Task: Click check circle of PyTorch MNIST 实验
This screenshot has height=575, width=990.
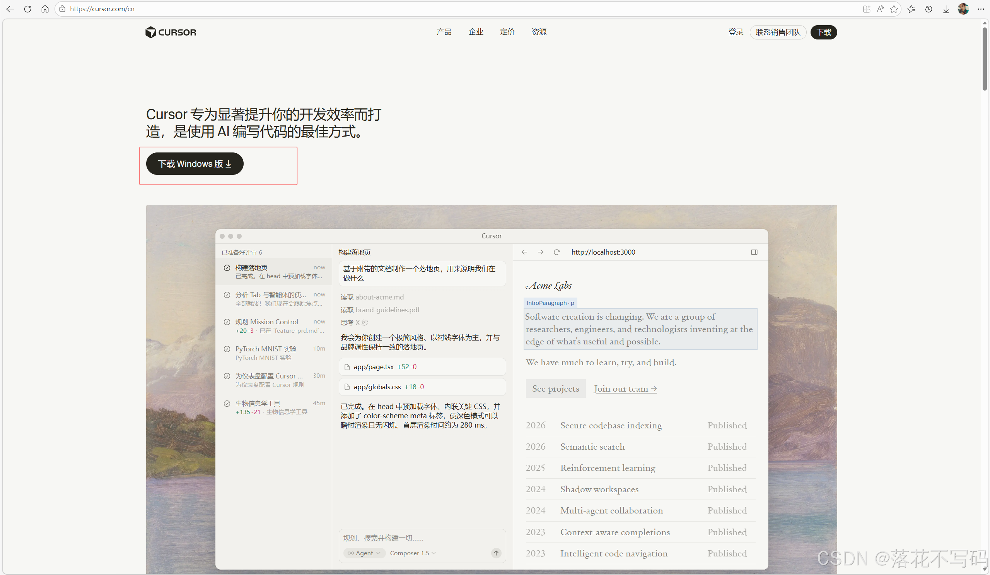Action: click(x=227, y=349)
